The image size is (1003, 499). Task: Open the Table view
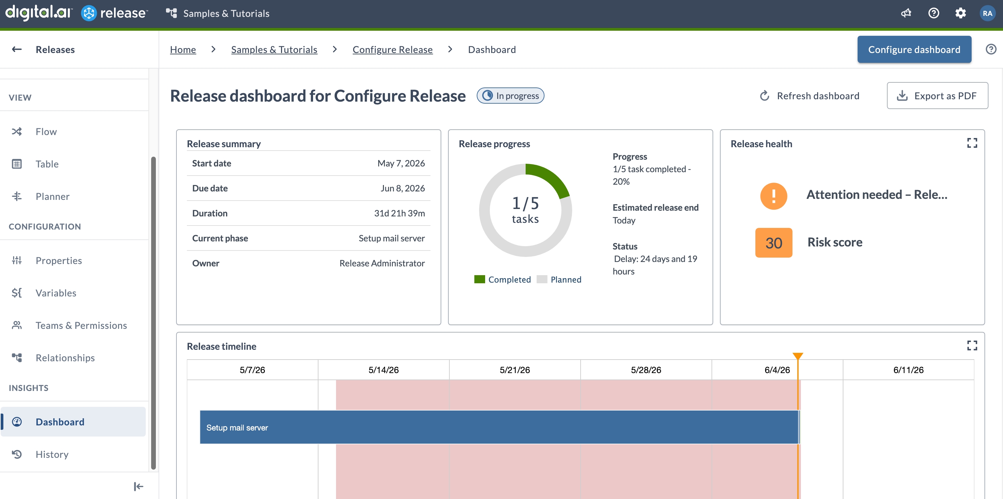pos(73,164)
